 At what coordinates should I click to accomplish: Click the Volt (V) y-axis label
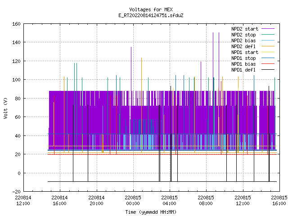pyautogui.click(x=5, y=108)
